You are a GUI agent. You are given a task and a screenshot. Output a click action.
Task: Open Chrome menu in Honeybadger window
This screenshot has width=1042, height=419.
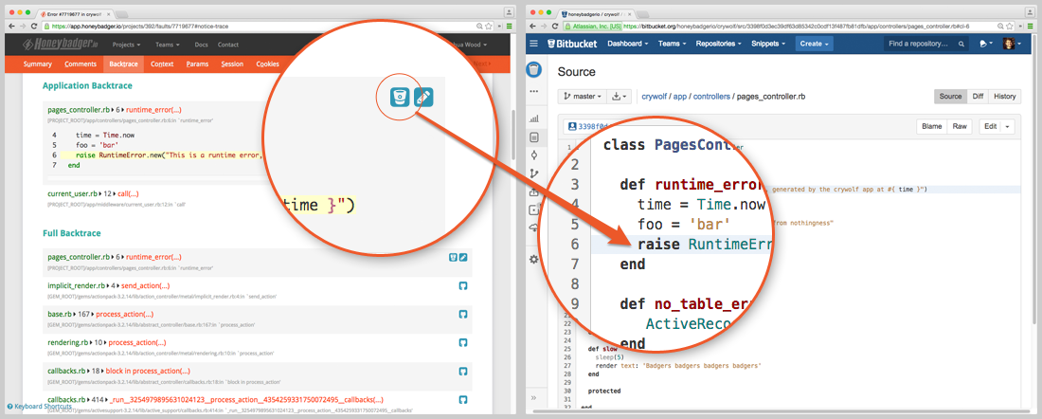[x=509, y=26]
